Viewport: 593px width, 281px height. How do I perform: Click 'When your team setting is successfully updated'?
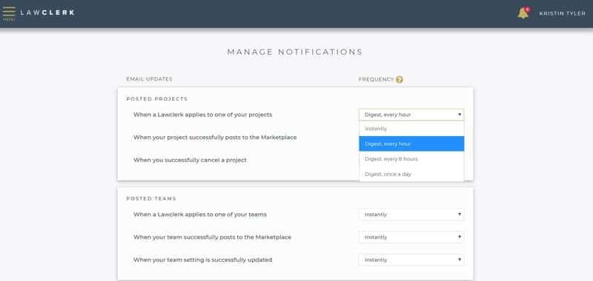[x=202, y=260]
